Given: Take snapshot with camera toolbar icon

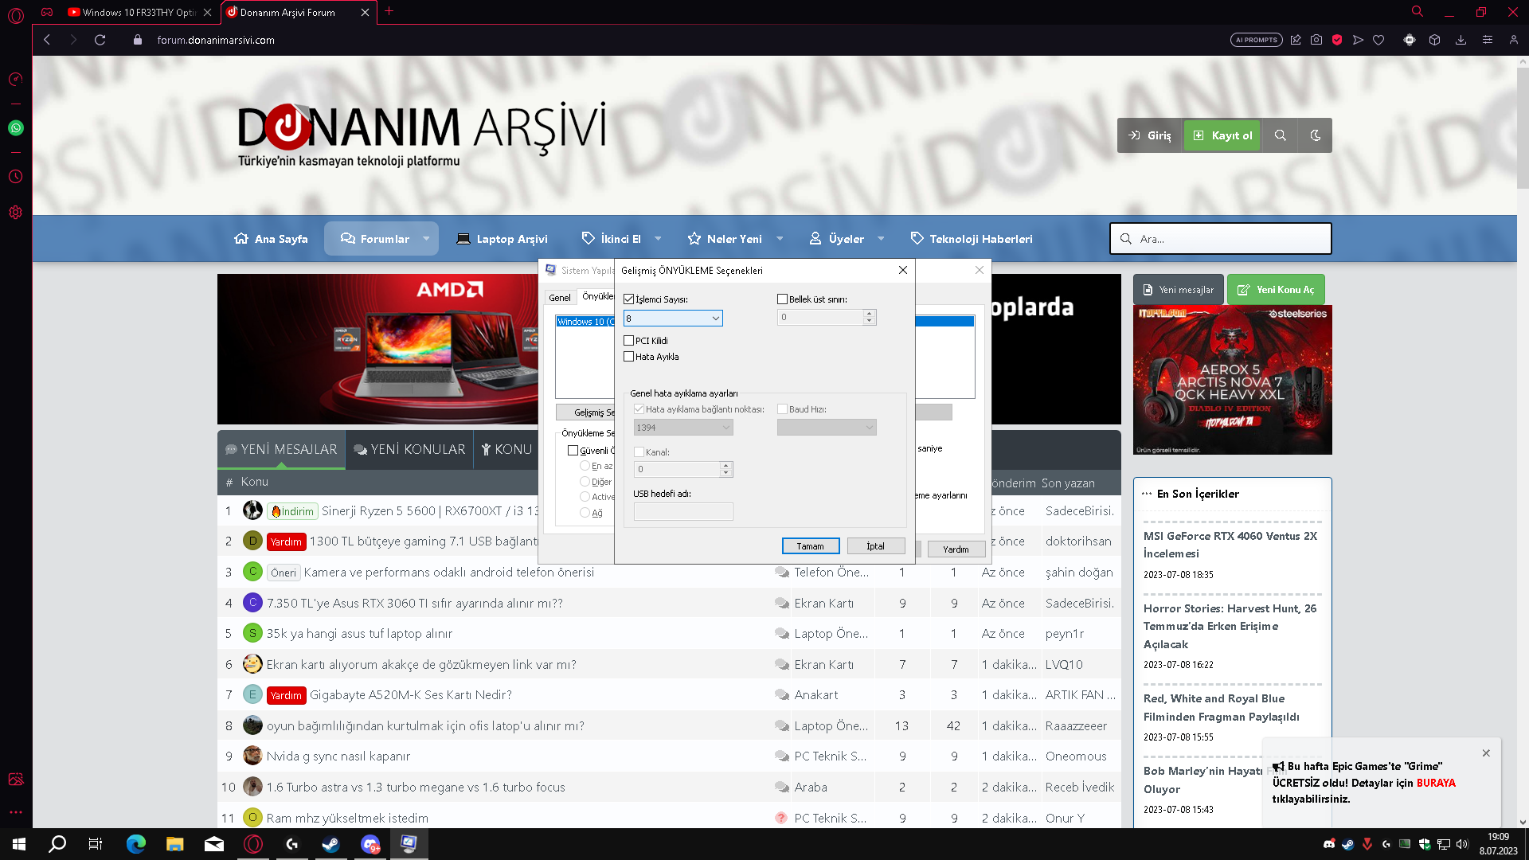Looking at the screenshot, I should click(x=1316, y=40).
